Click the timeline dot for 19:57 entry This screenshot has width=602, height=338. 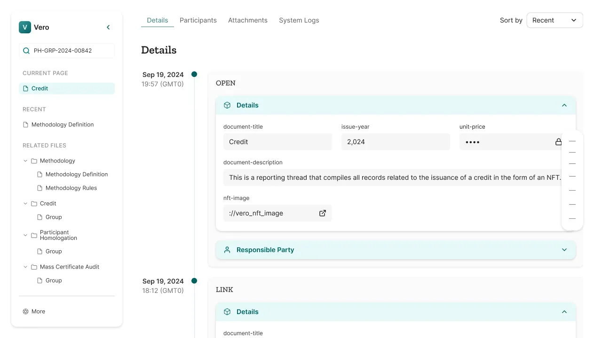[194, 74]
